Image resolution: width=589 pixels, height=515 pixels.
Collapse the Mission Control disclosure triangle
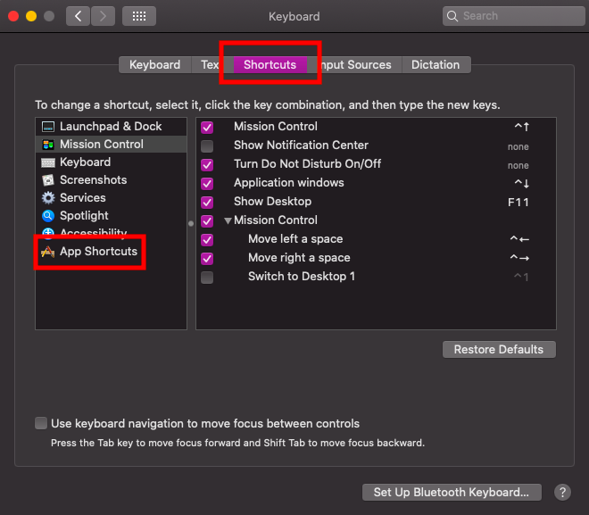[228, 220]
